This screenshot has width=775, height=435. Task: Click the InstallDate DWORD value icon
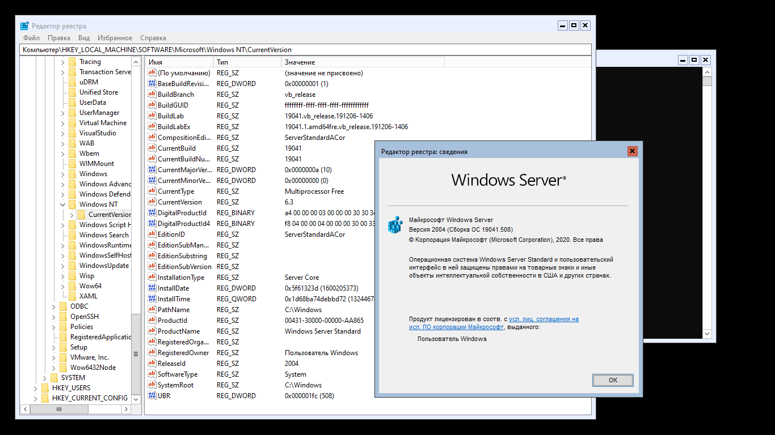point(151,288)
